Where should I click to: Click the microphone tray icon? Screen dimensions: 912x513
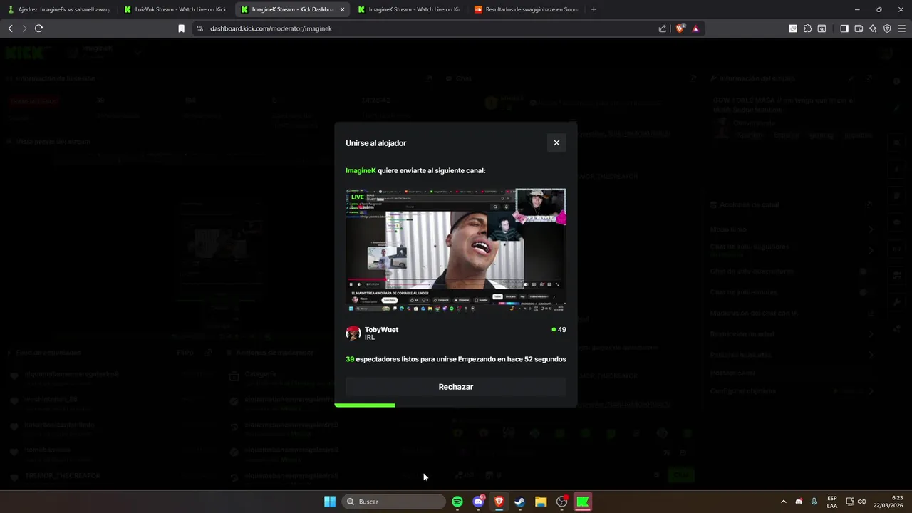[x=814, y=502]
